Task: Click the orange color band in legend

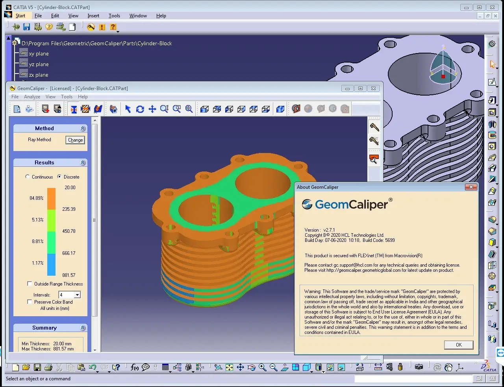Action: 52,199
